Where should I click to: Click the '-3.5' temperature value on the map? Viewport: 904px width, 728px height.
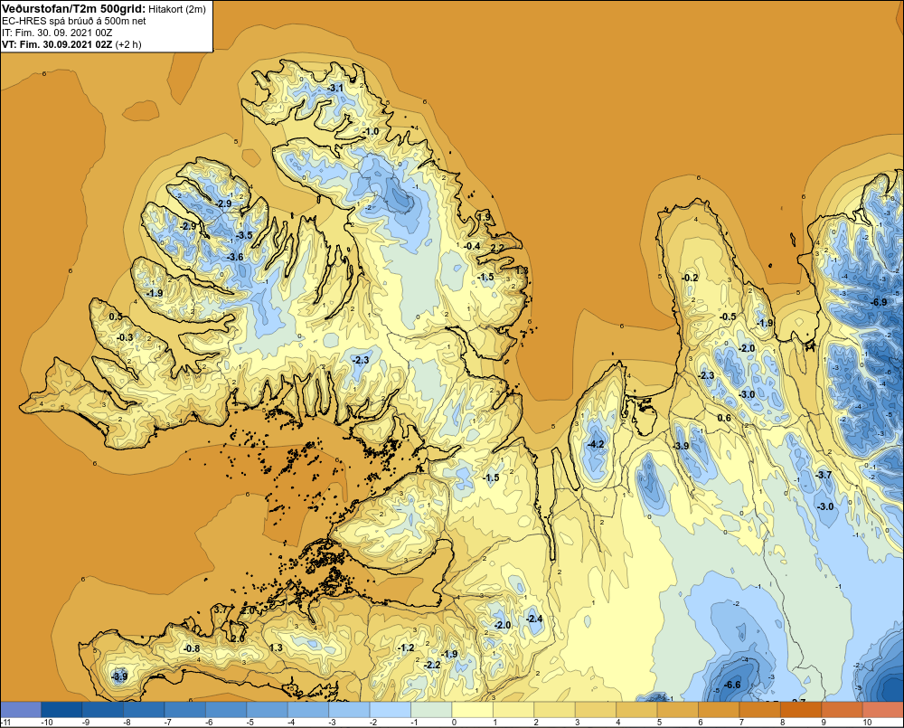[x=245, y=235]
